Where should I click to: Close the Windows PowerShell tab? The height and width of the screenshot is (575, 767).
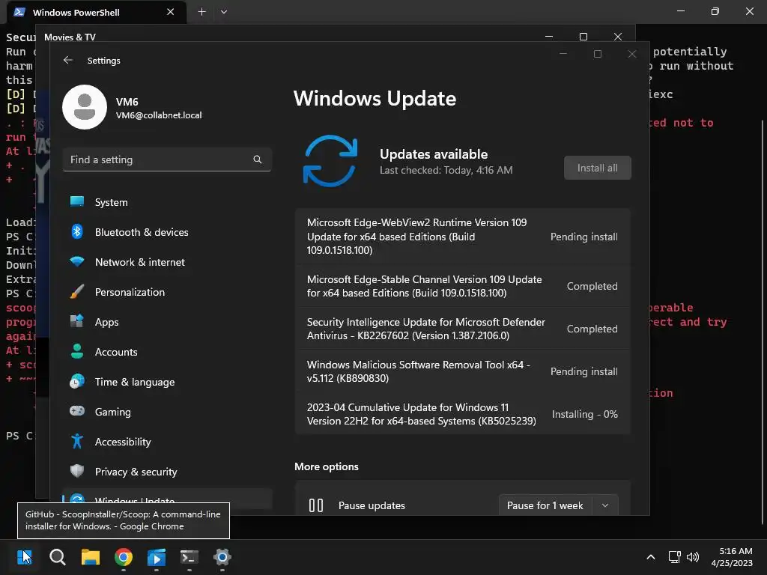click(170, 12)
